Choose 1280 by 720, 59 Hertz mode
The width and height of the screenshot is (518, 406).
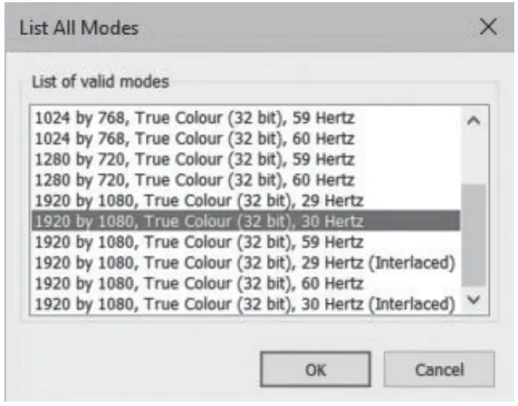click(x=193, y=159)
